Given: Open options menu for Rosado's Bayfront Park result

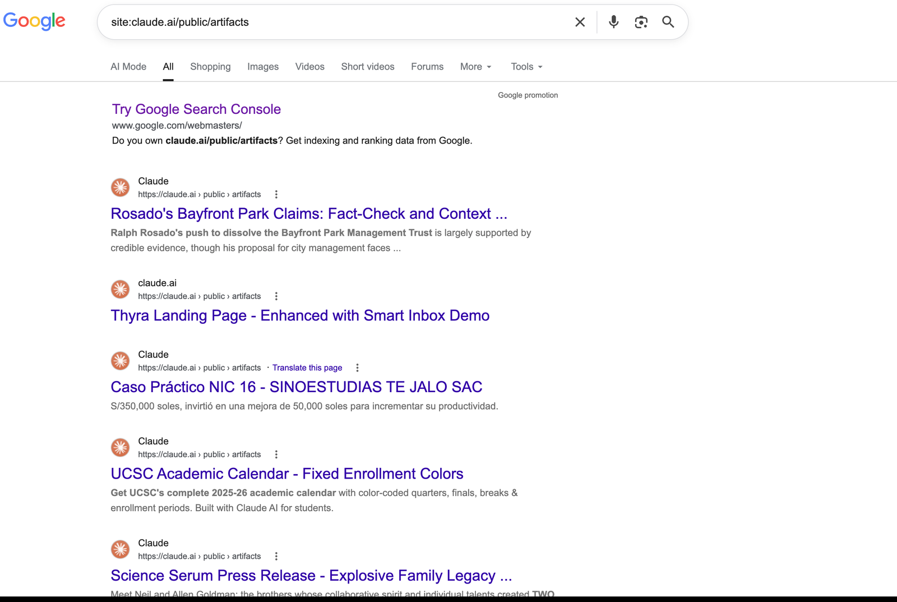Looking at the screenshot, I should pyautogui.click(x=276, y=194).
